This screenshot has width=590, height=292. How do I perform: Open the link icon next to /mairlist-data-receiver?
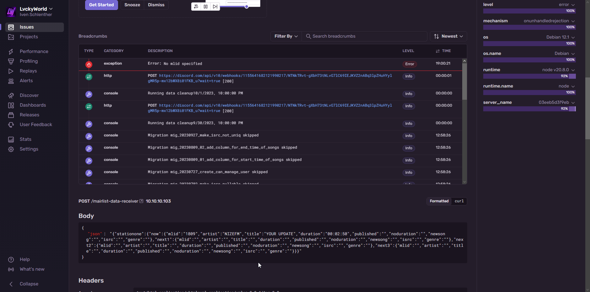point(141,201)
